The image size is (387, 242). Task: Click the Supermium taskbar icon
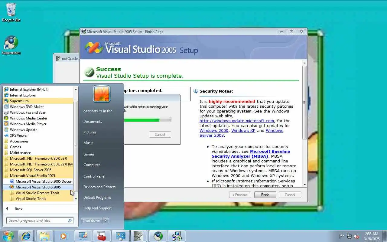click(x=158, y=236)
